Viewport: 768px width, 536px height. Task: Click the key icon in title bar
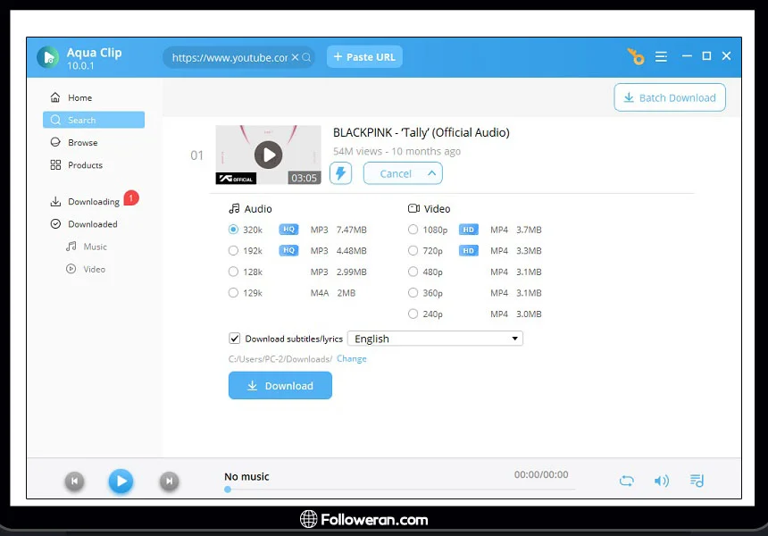[636, 56]
